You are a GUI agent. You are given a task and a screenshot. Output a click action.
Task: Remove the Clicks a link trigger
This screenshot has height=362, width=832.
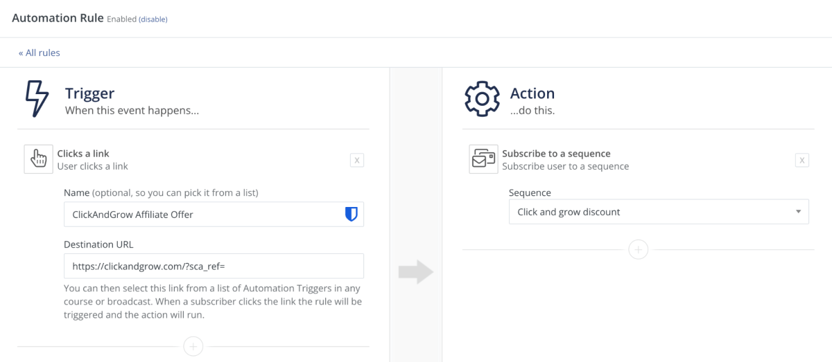[357, 161]
